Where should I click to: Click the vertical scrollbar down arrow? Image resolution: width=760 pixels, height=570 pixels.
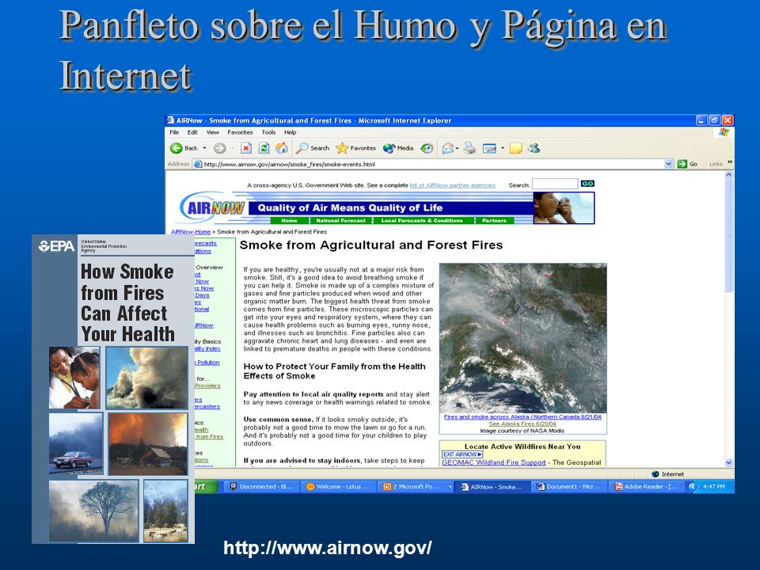point(728,463)
